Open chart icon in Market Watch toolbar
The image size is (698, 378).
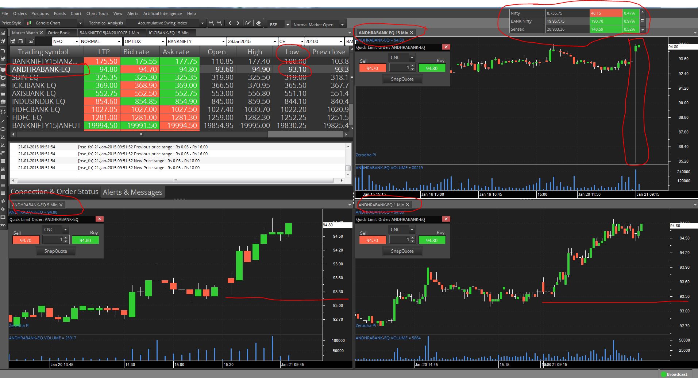pyautogui.click(x=31, y=41)
